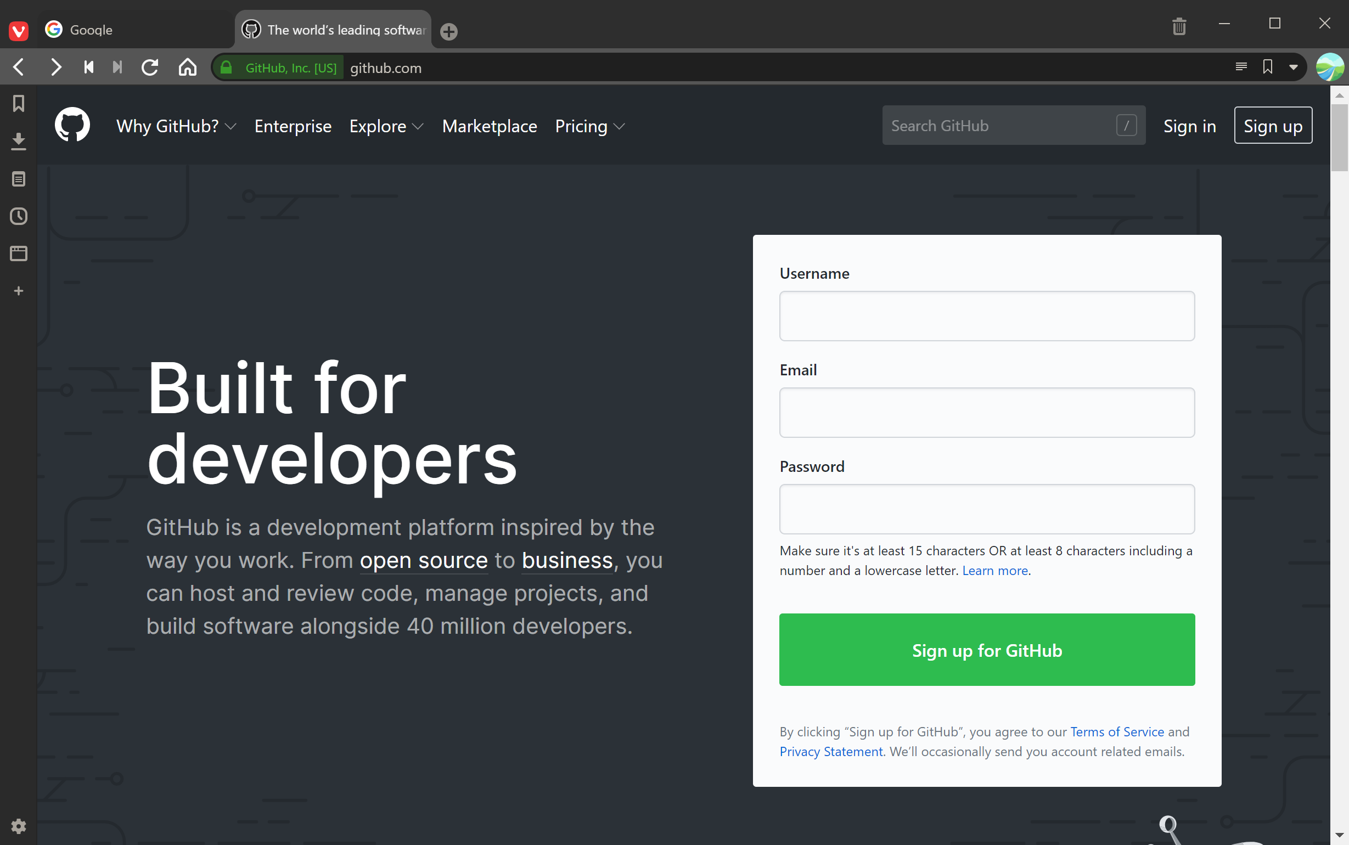Open the Notes panel in sidebar
The height and width of the screenshot is (845, 1349).
(19, 179)
